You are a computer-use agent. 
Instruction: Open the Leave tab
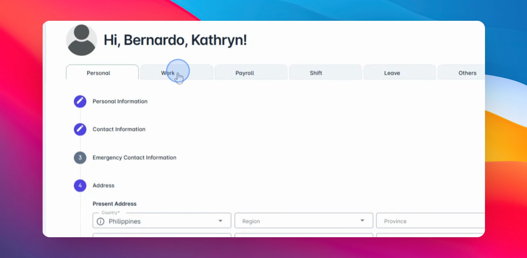click(x=400, y=73)
